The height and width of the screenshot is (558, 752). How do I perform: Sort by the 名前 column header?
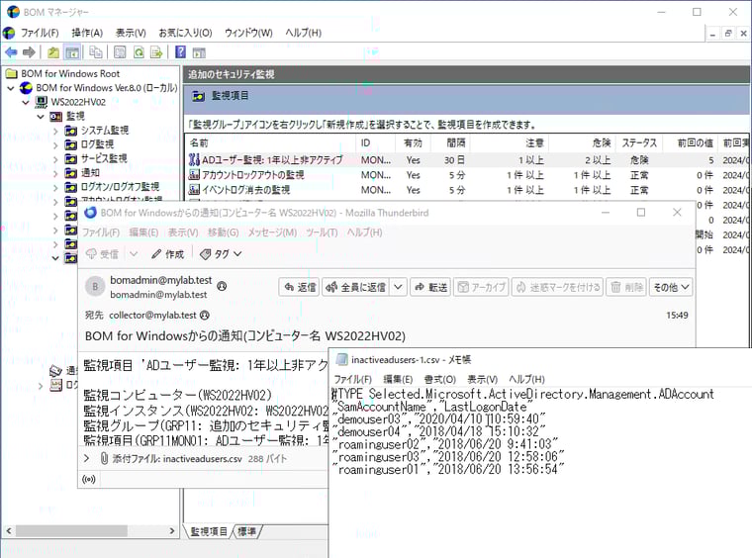tap(271, 142)
